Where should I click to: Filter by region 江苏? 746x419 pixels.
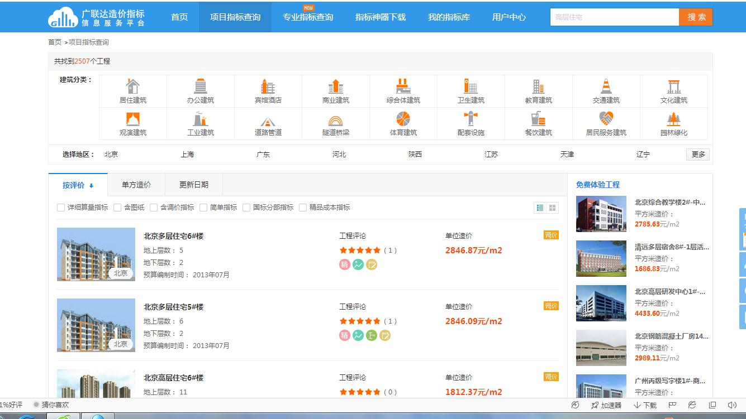click(491, 155)
